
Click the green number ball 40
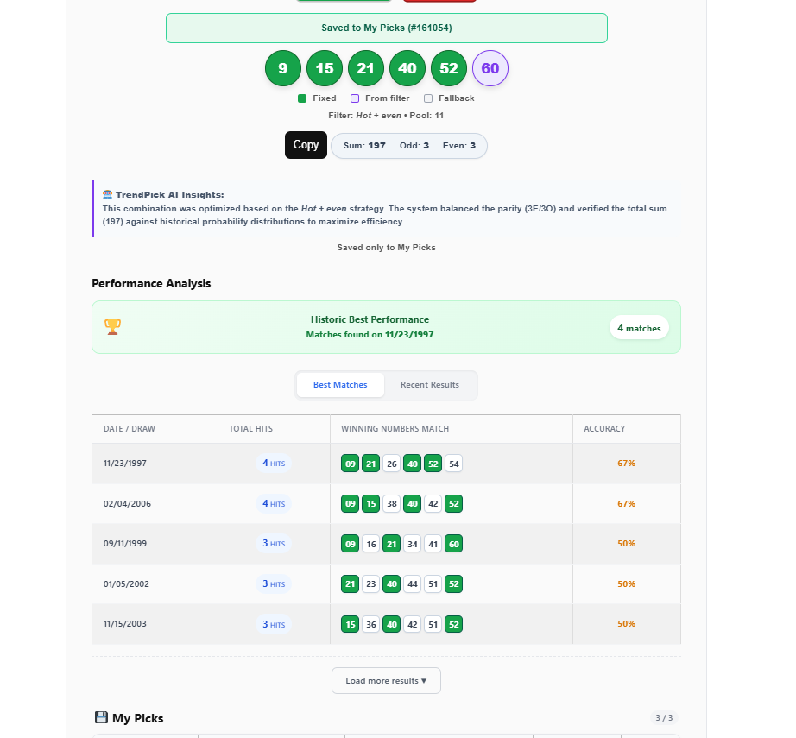point(407,68)
